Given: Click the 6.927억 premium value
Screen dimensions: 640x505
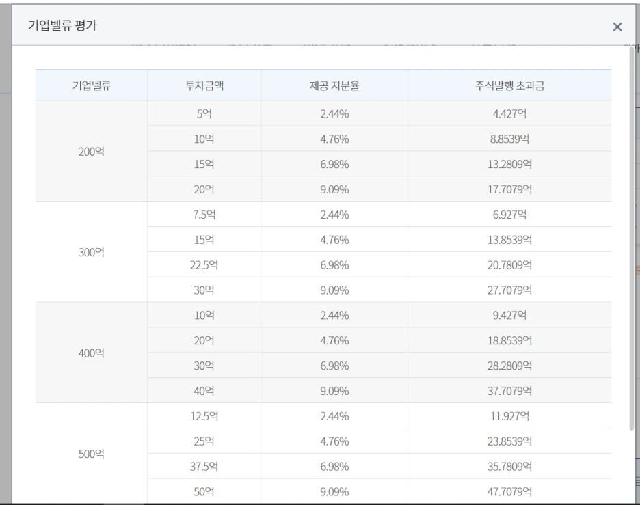Looking at the screenshot, I should point(509,214).
